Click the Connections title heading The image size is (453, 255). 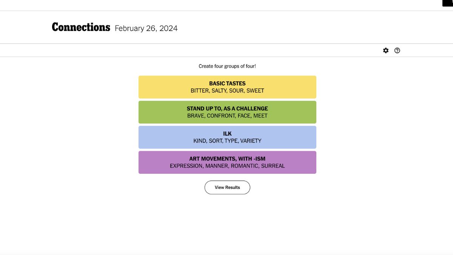tap(81, 27)
